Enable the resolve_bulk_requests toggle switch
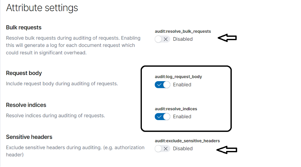 click(163, 39)
